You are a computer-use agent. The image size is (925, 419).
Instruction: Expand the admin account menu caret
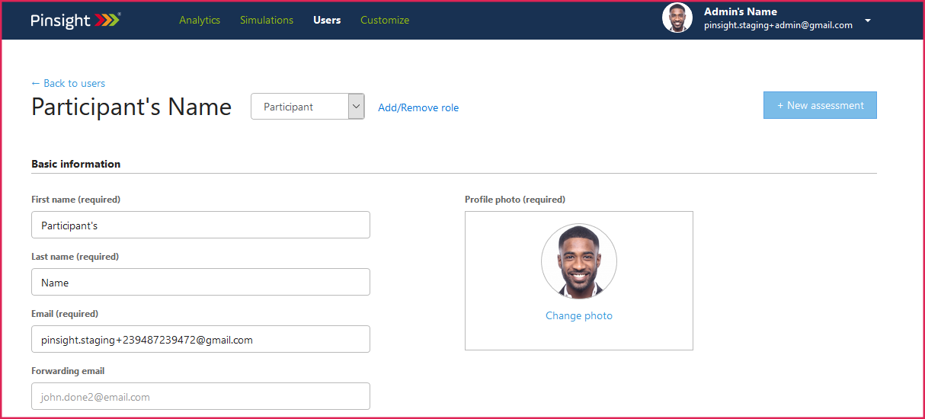(x=867, y=21)
